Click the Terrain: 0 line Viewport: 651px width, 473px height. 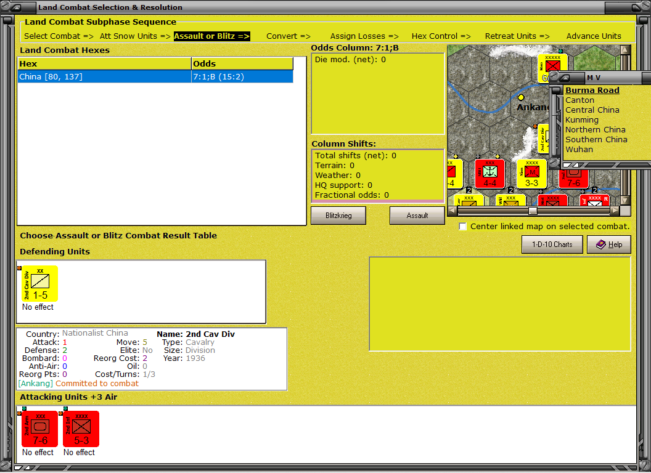334,166
